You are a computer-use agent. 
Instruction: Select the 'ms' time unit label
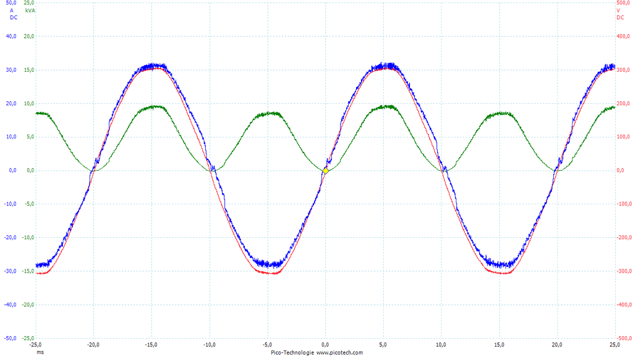click(40, 352)
